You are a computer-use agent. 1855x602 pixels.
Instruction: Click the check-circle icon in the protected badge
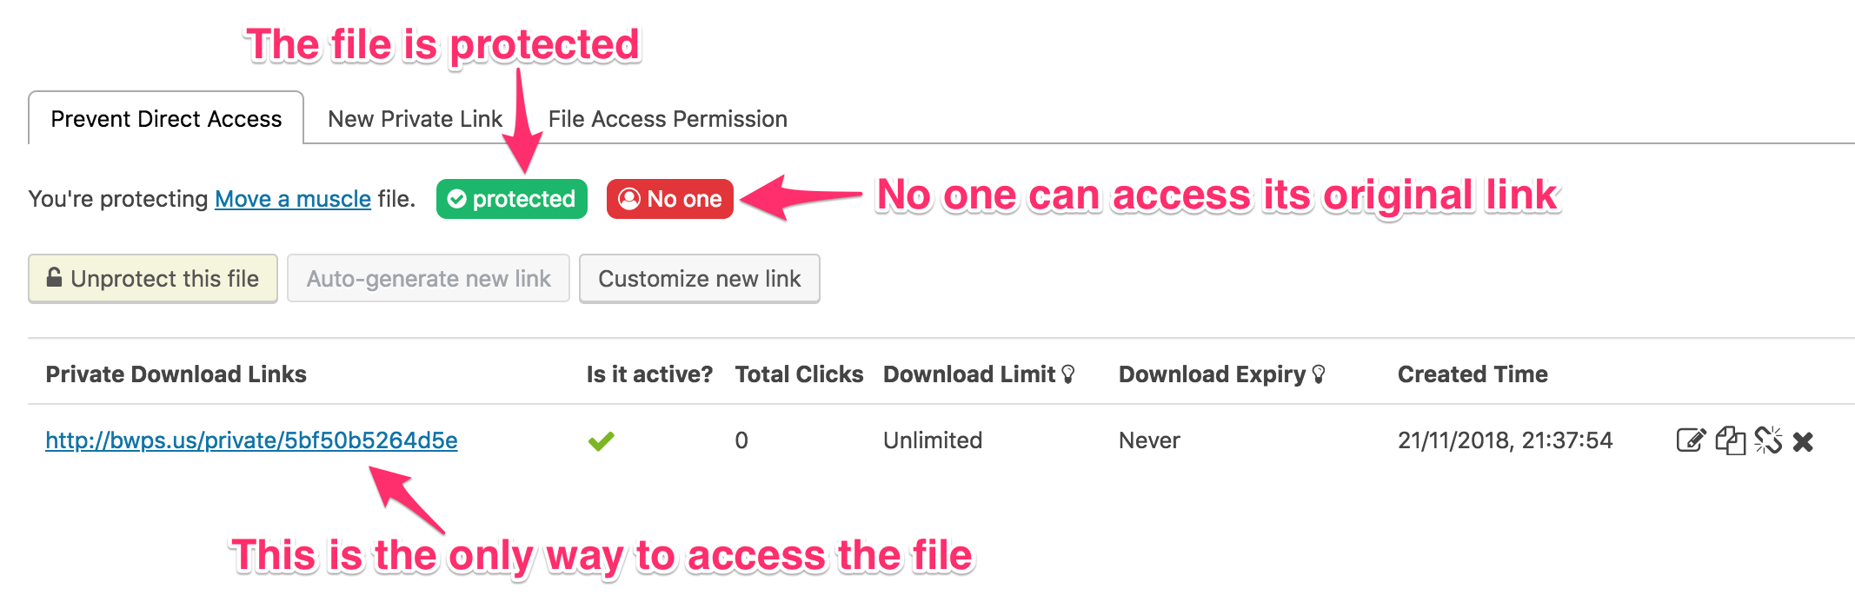[x=456, y=199]
